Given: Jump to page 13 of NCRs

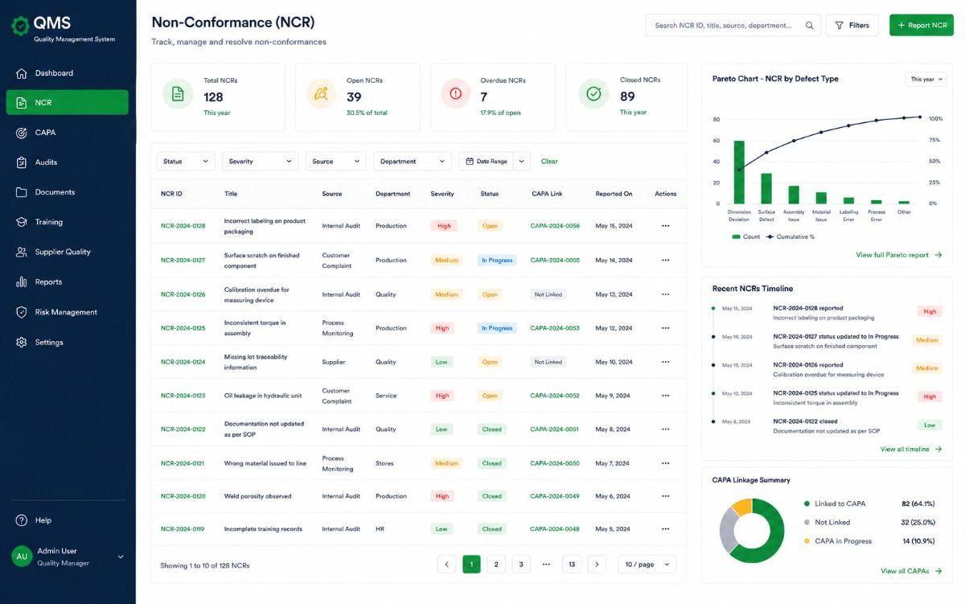Looking at the screenshot, I should (572, 565).
